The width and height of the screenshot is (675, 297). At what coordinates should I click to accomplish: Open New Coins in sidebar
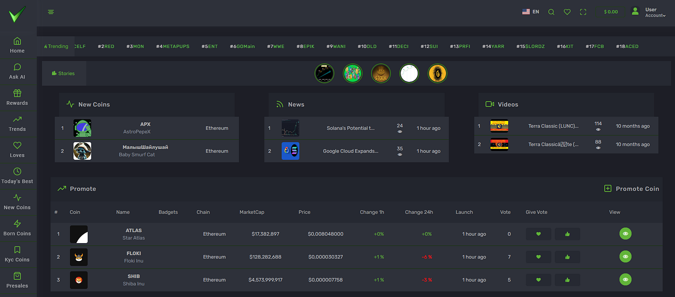17,202
